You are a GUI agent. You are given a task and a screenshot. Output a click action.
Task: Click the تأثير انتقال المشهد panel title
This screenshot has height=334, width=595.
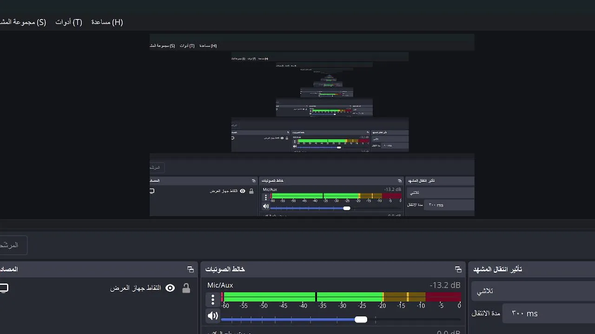click(497, 269)
